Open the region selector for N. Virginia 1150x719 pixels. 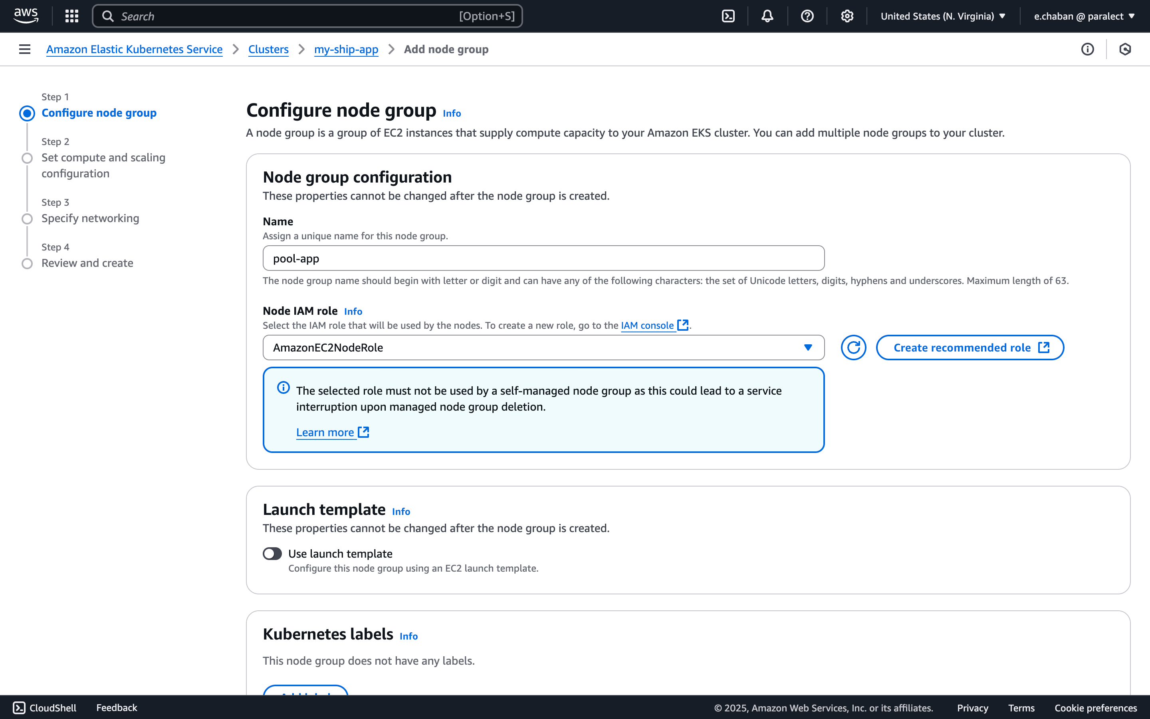[x=942, y=16]
